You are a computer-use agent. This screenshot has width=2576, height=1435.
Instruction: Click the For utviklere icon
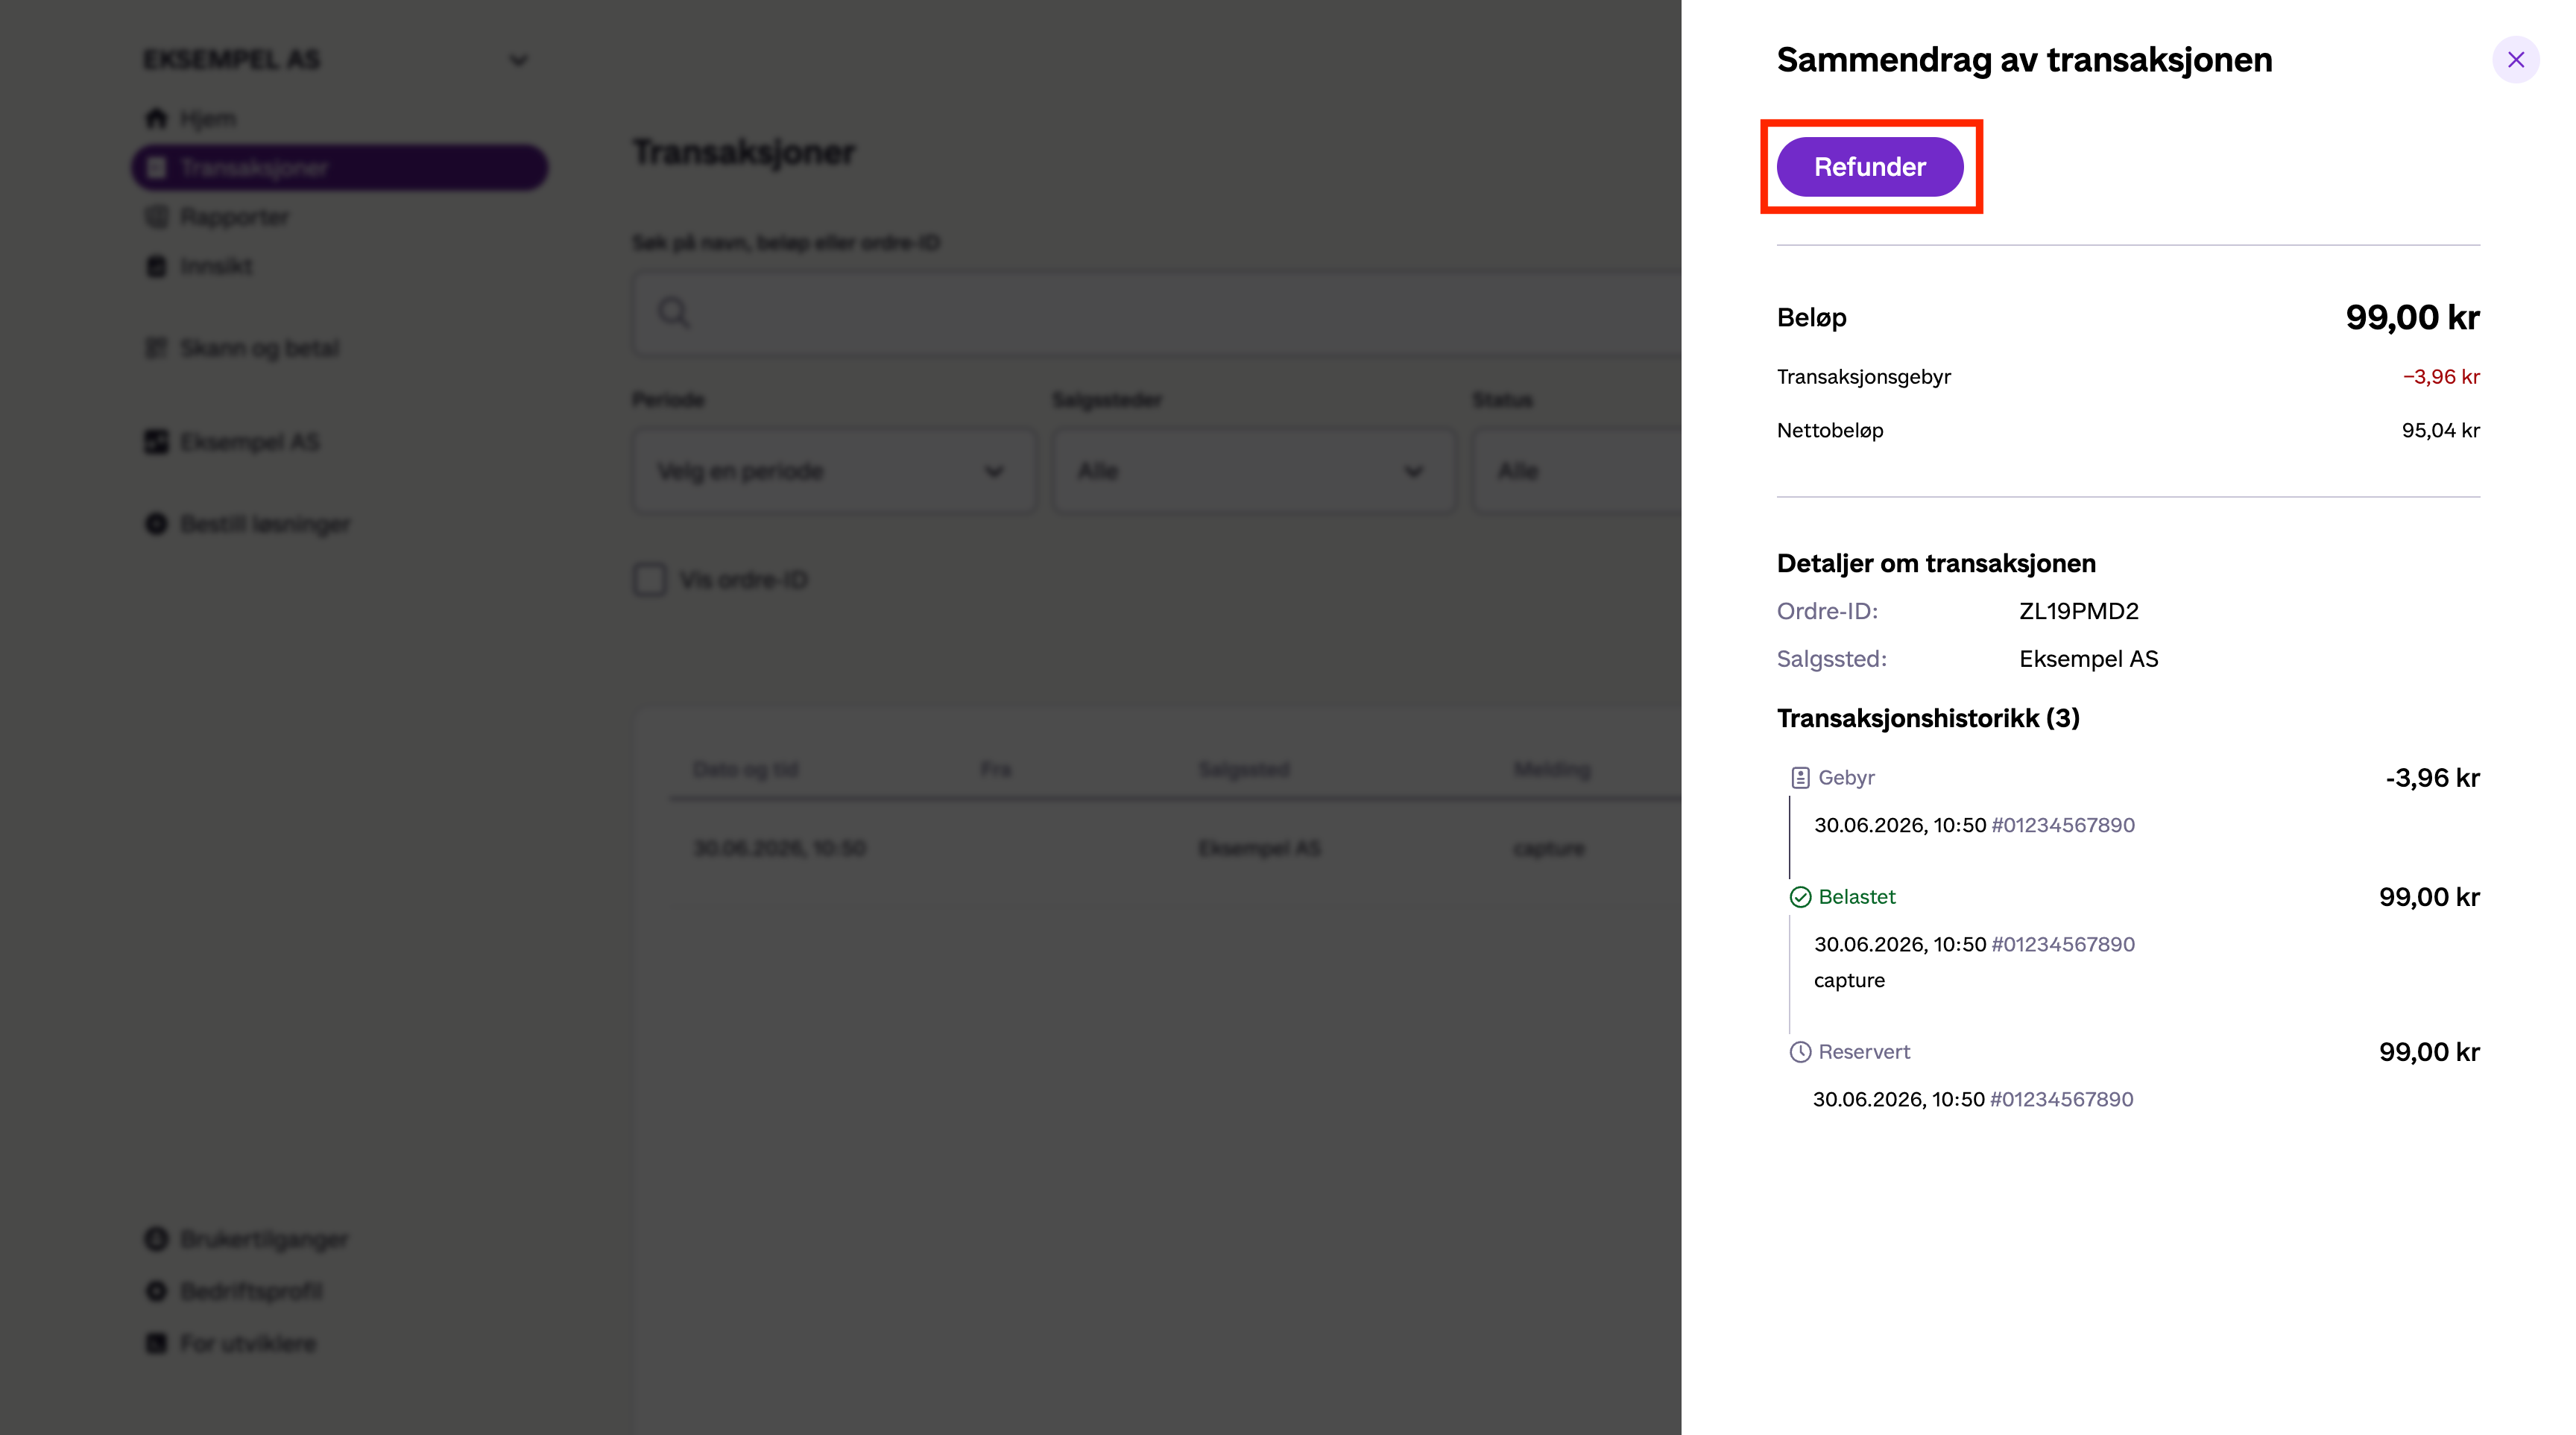[156, 1343]
